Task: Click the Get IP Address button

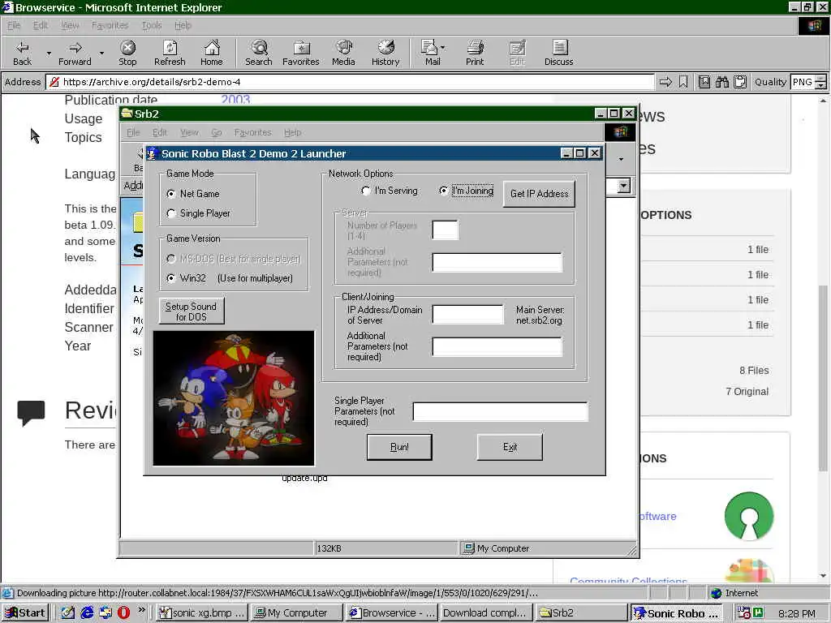Action: (x=539, y=194)
